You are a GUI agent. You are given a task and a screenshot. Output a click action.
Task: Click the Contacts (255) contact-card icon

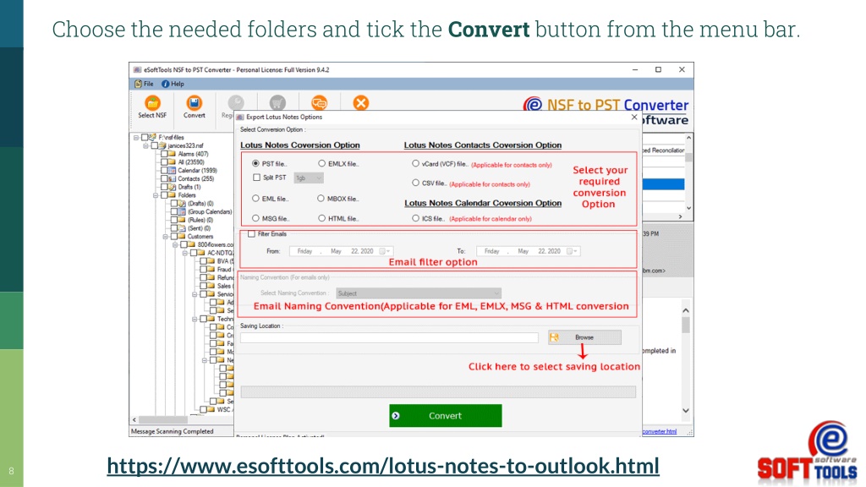[x=173, y=178]
